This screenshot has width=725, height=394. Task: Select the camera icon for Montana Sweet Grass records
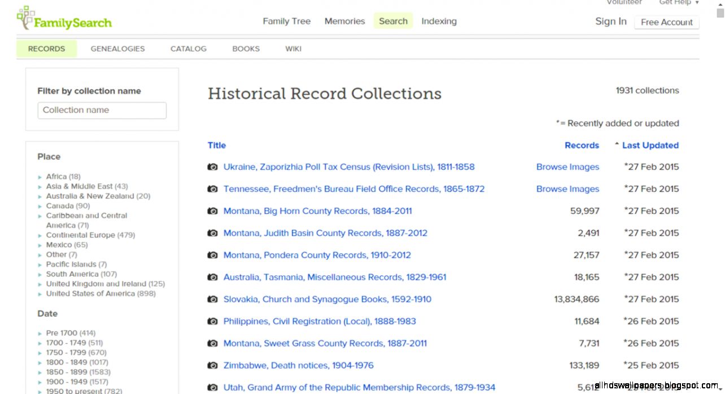pyautogui.click(x=212, y=343)
